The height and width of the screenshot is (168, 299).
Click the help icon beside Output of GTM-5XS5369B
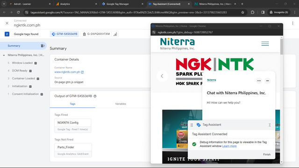coord(95,96)
